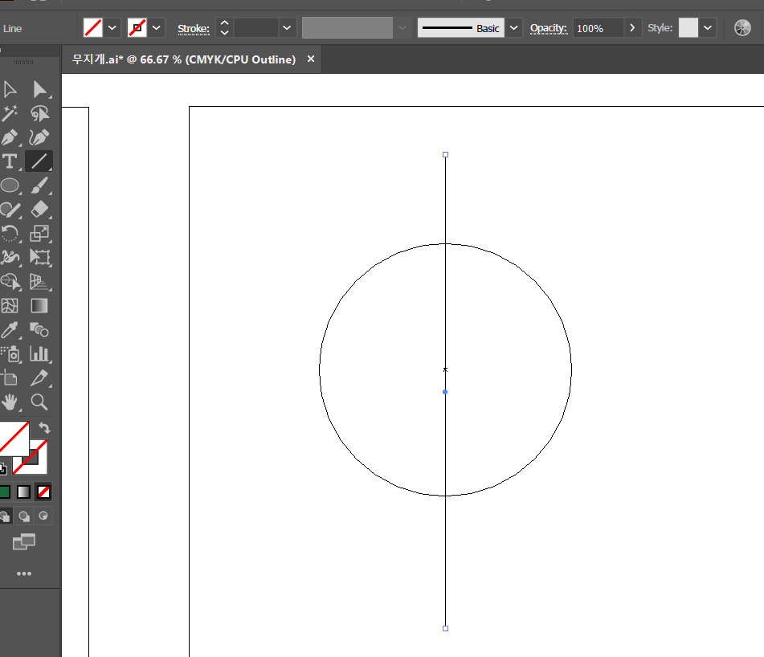Select the Perspective Grid tool

39,281
